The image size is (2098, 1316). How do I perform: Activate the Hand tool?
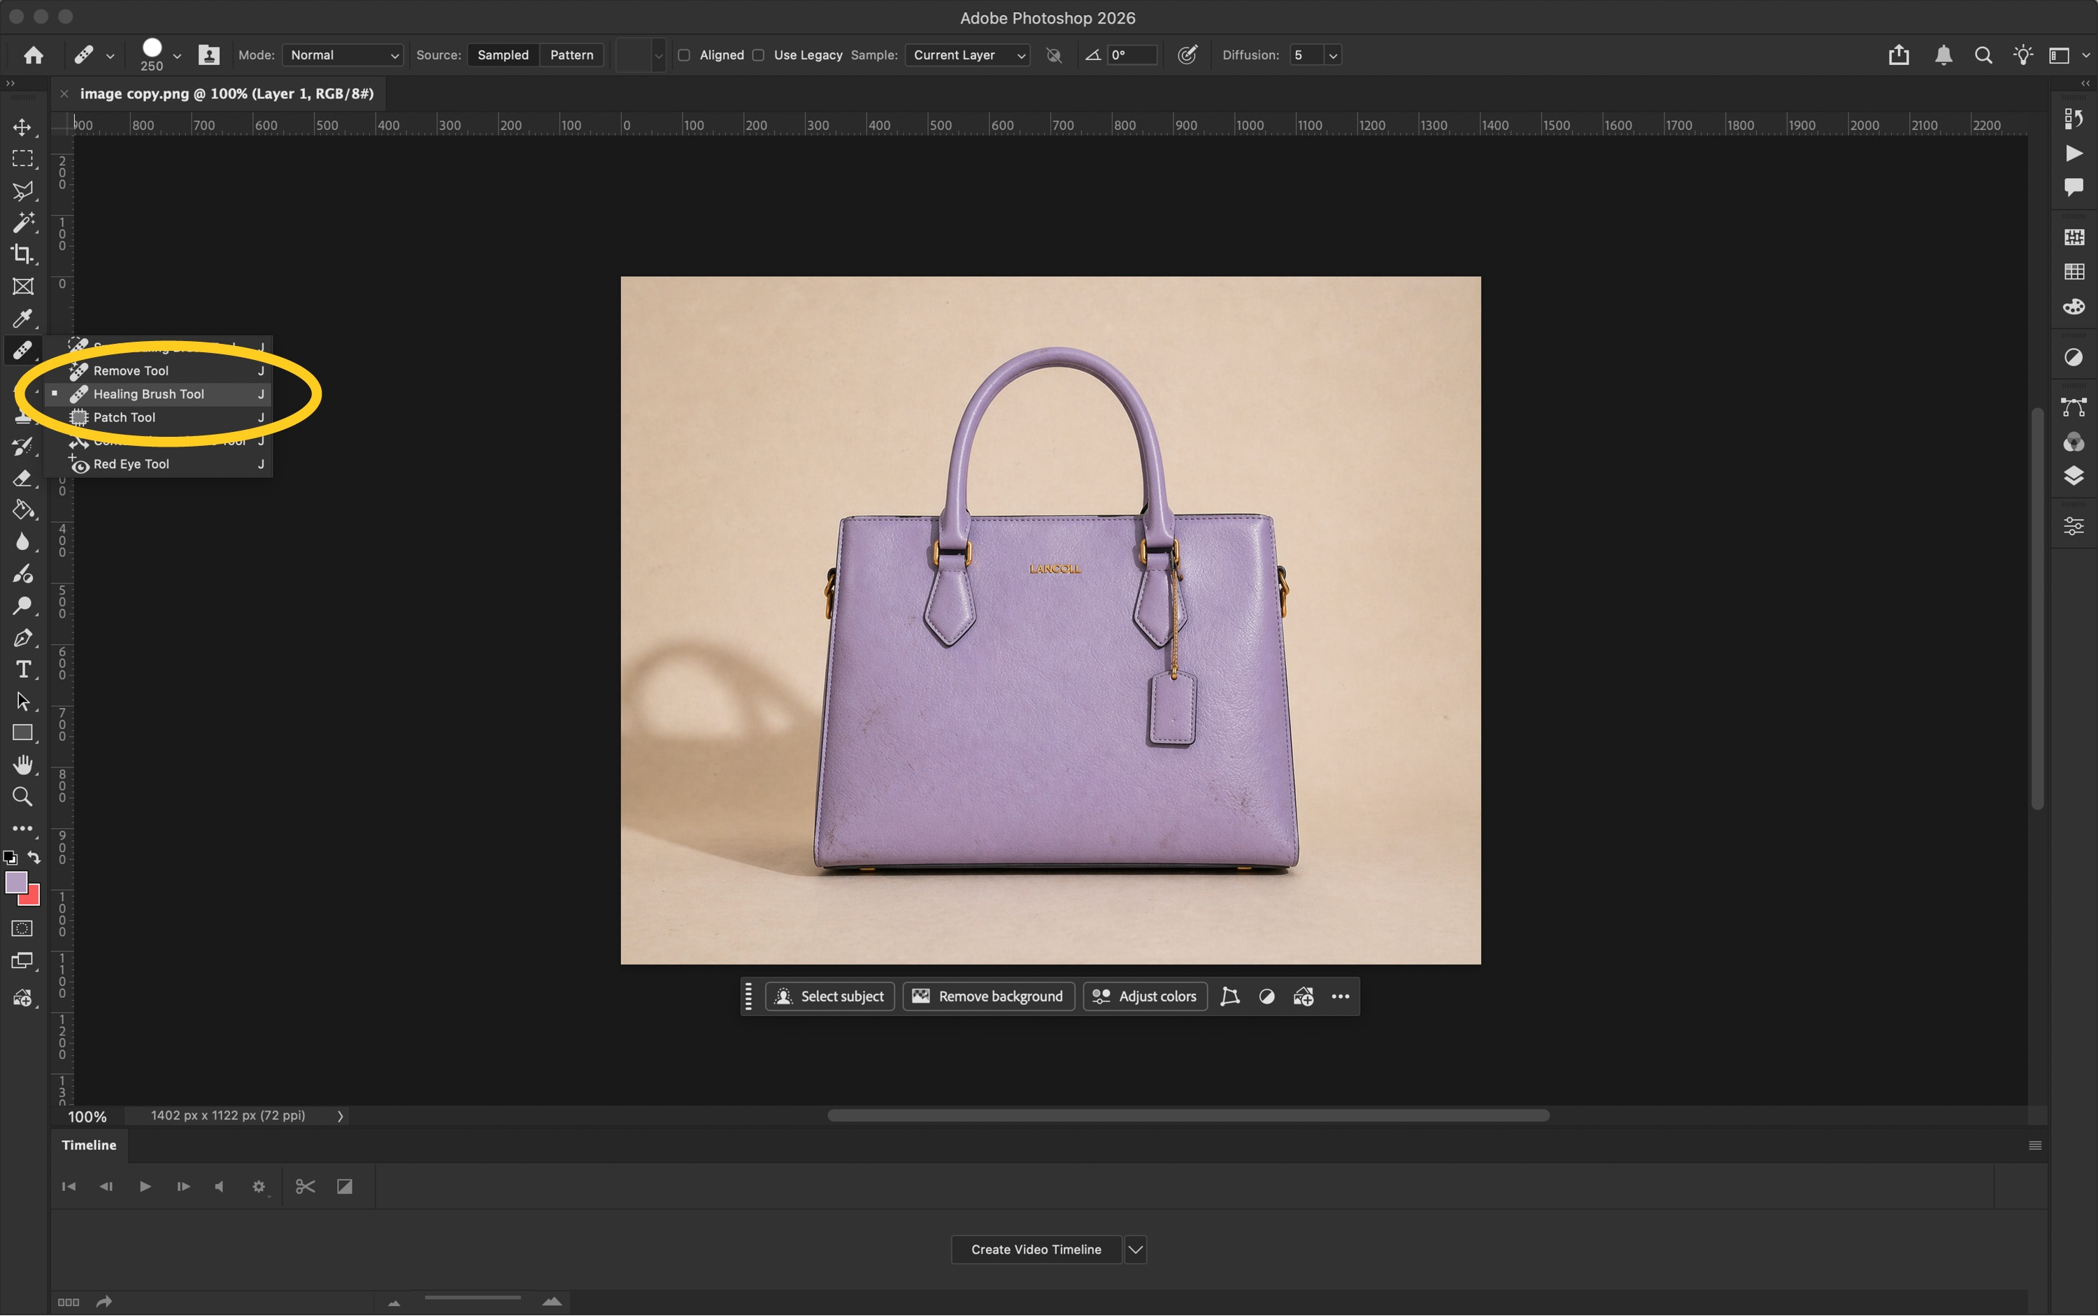(x=22, y=764)
